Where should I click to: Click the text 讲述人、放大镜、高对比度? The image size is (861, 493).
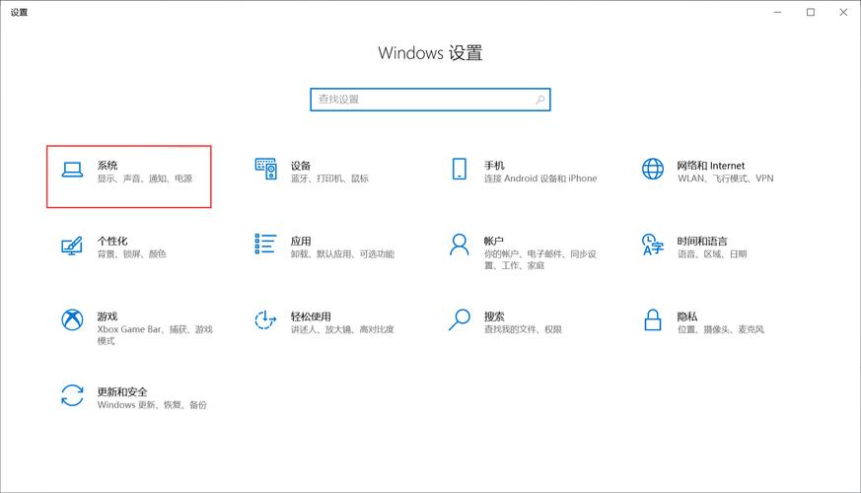click(x=342, y=329)
